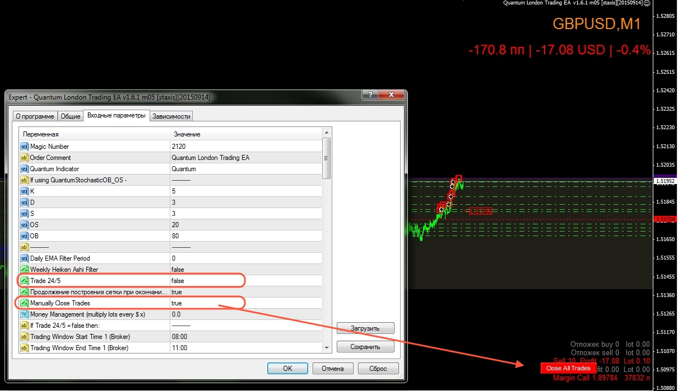Image resolution: width=678 pixels, height=391 pixels.
Task: Click the scrollbar down arrow in parameters list
Action: click(327, 348)
